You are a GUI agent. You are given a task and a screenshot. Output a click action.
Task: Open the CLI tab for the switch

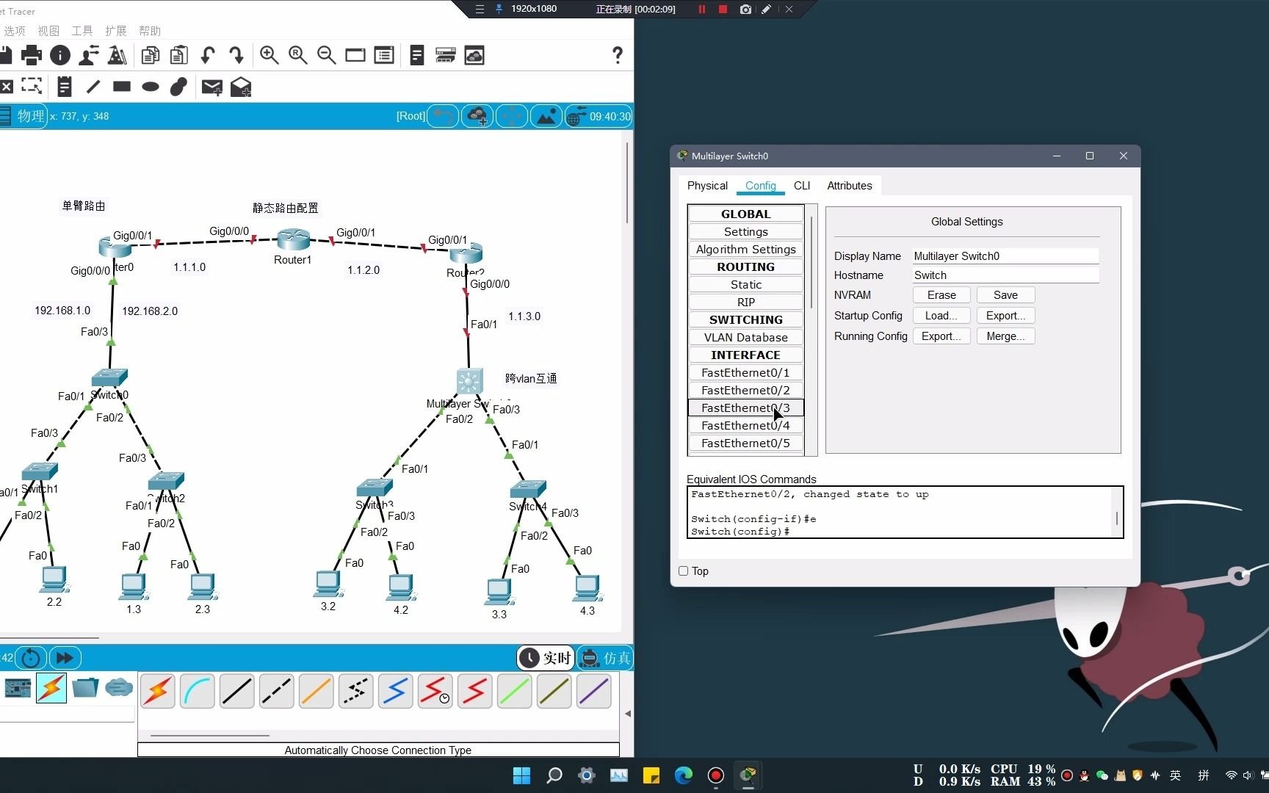[x=801, y=186]
